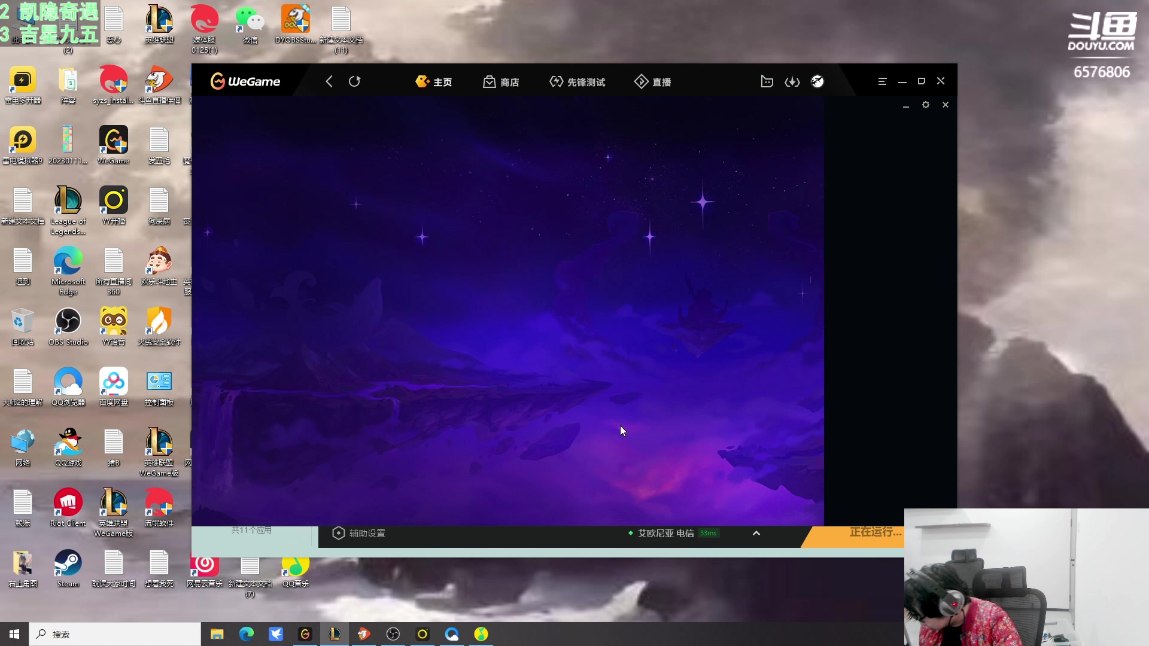Open File Explorer from taskbar
The image size is (1149, 646).
coord(217,634)
